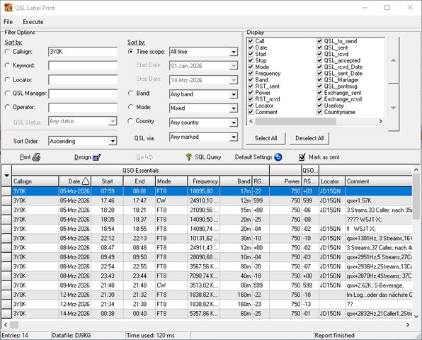
Task: Click the Mark as sent checkmark icon
Action: [302, 157]
